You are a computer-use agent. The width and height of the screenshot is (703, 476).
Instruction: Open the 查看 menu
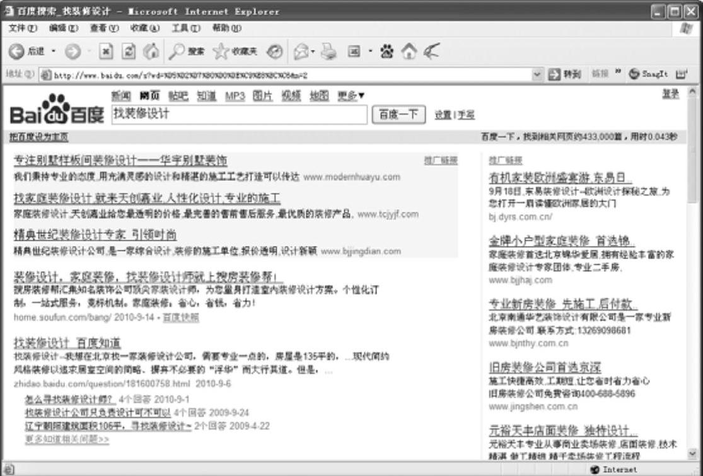pyautogui.click(x=104, y=28)
